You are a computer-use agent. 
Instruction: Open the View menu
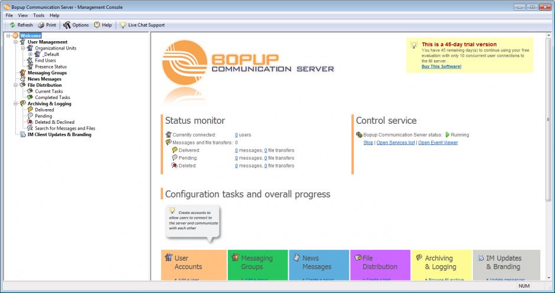[x=23, y=15]
